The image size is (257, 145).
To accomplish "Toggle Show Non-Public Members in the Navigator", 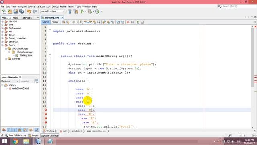I will click(20, 130).
